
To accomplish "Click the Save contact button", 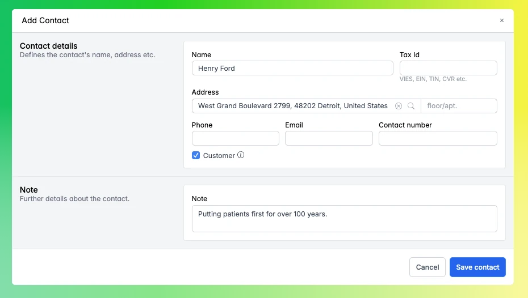I will [x=477, y=267].
